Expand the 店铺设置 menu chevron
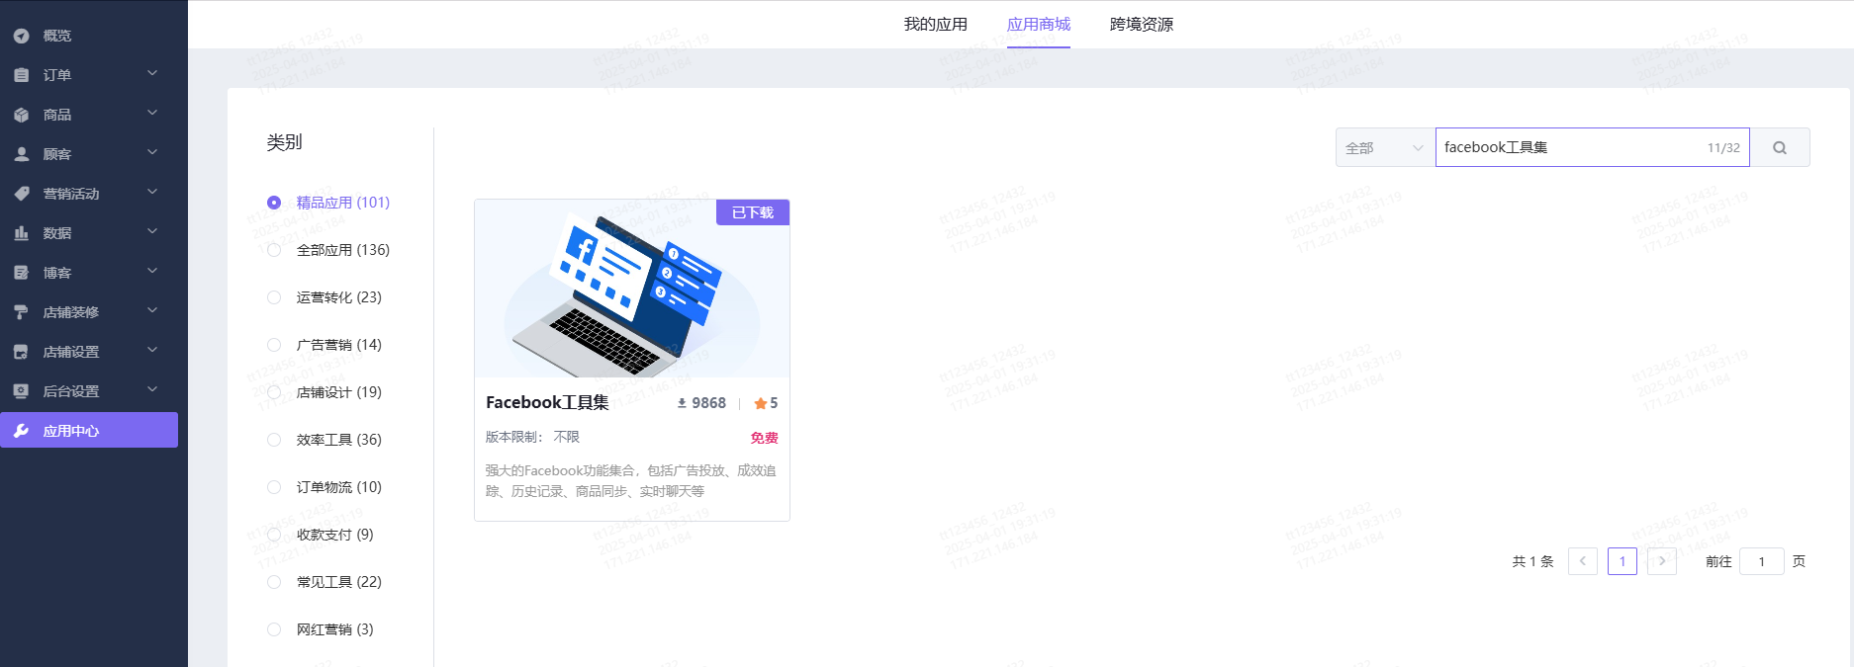The height and width of the screenshot is (667, 1854). pyautogui.click(x=152, y=350)
